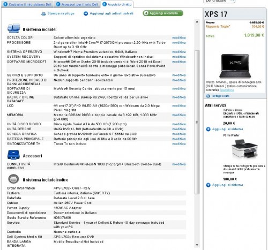Screen dimensions: 268x250
Task: Click arrow icon to add printer to system
Action: pos(208,185)
